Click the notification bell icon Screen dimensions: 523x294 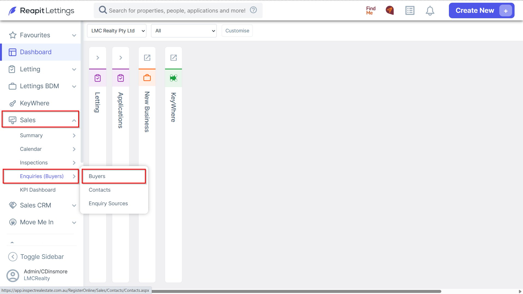[x=430, y=11]
